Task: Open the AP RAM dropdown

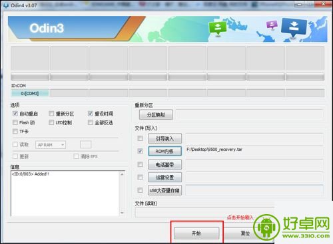Action: point(51,145)
